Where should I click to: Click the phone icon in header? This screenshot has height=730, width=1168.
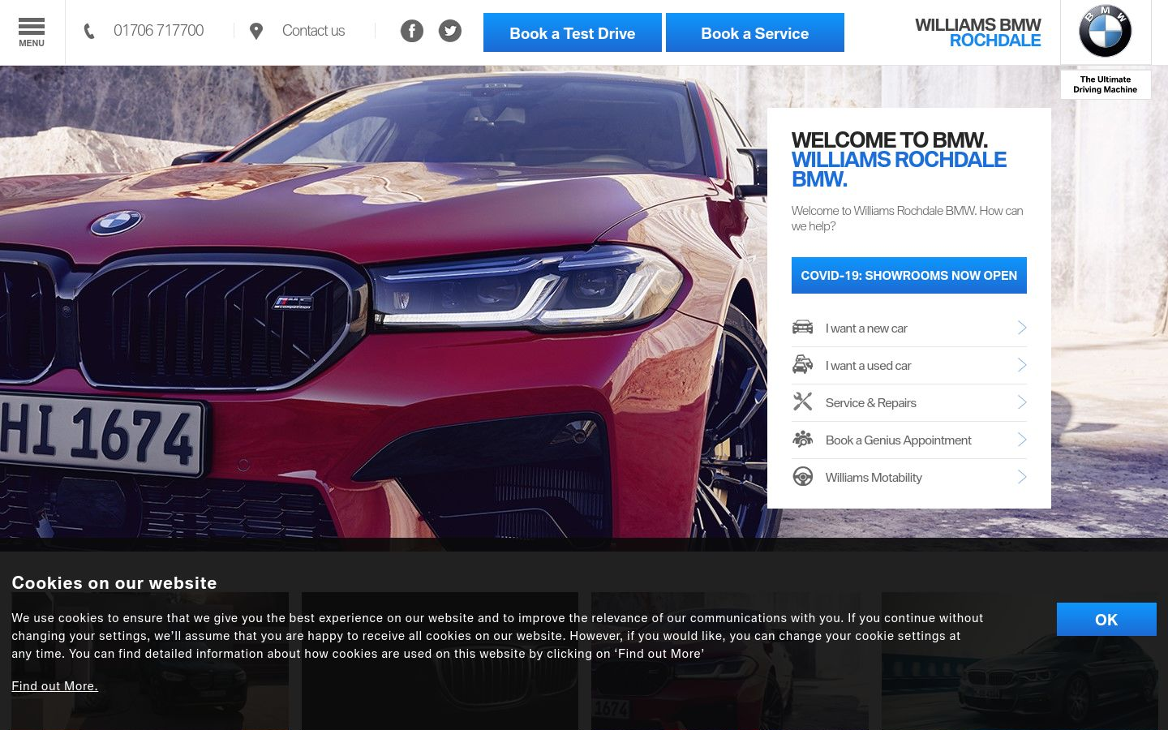click(89, 31)
